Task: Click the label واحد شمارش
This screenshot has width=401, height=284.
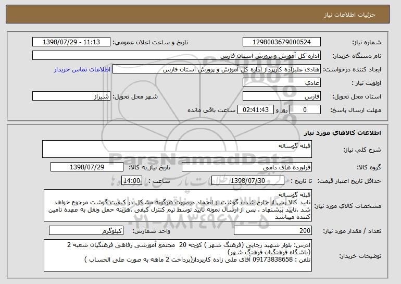Action: (151, 231)
